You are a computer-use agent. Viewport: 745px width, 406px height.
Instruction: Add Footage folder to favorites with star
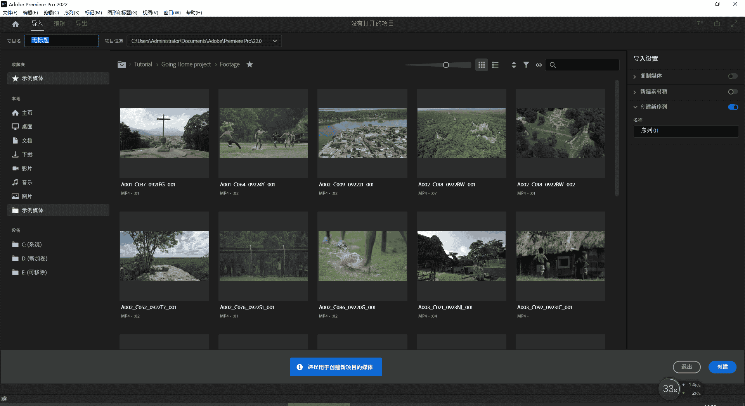[250, 64]
